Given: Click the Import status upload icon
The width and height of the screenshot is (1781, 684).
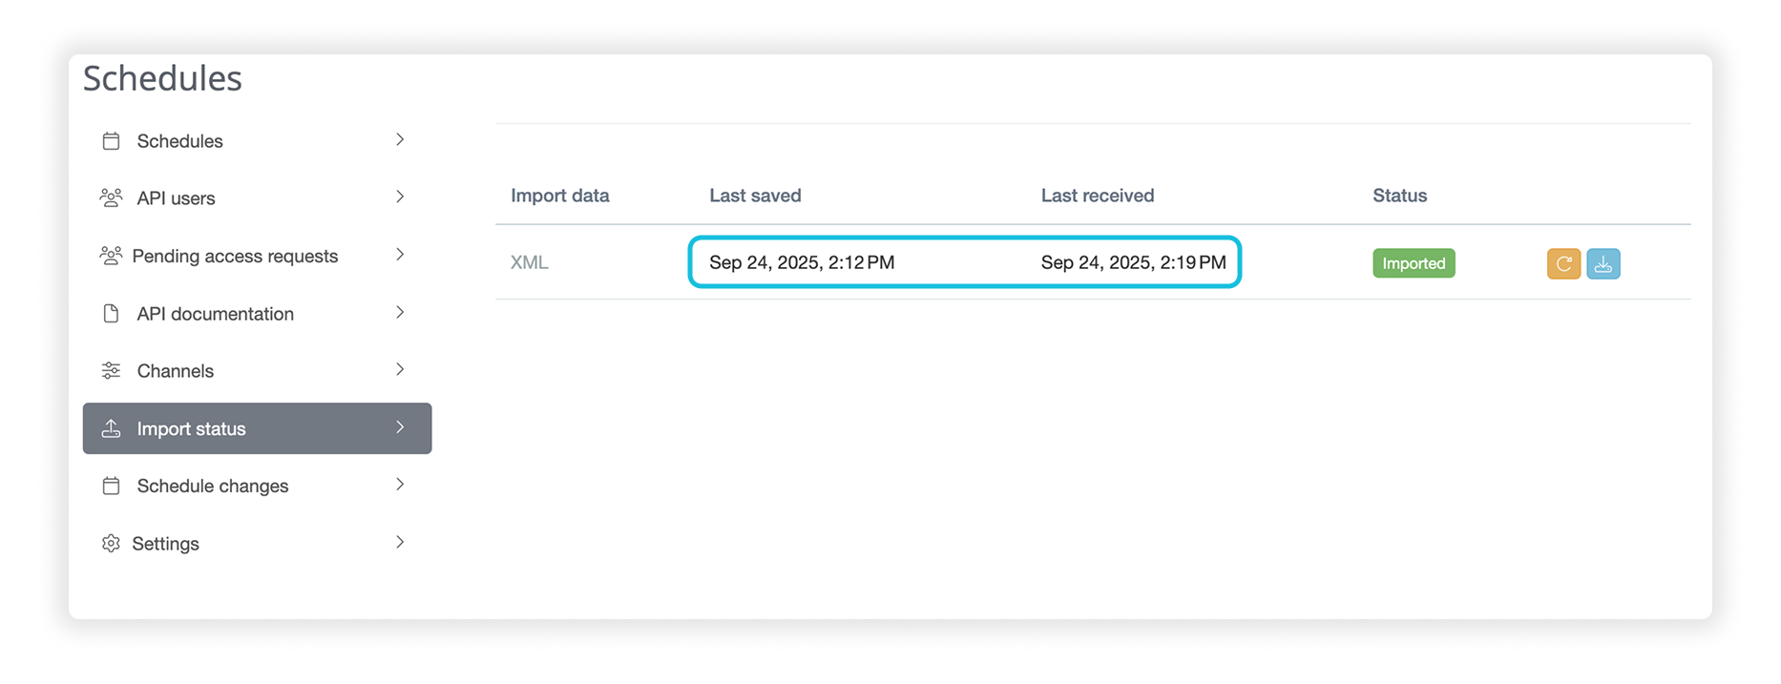Looking at the screenshot, I should pyautogui.click(x=112, y=428).
